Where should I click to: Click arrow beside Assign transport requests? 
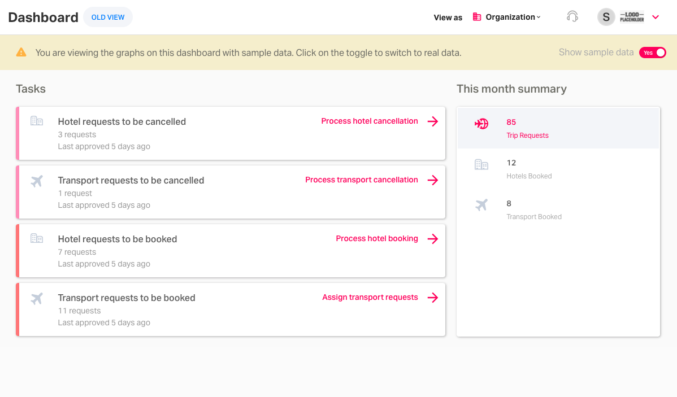coord(433,298)
